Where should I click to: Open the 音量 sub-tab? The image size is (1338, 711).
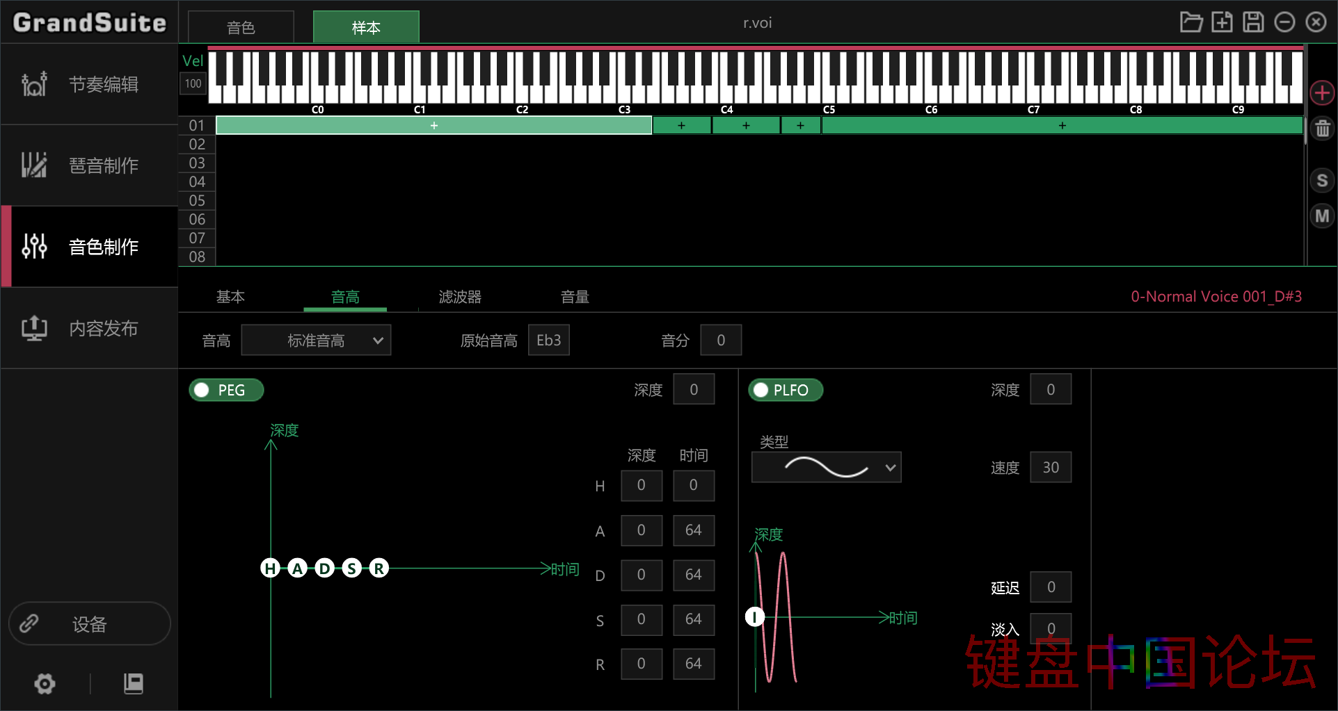pos(575,297)
